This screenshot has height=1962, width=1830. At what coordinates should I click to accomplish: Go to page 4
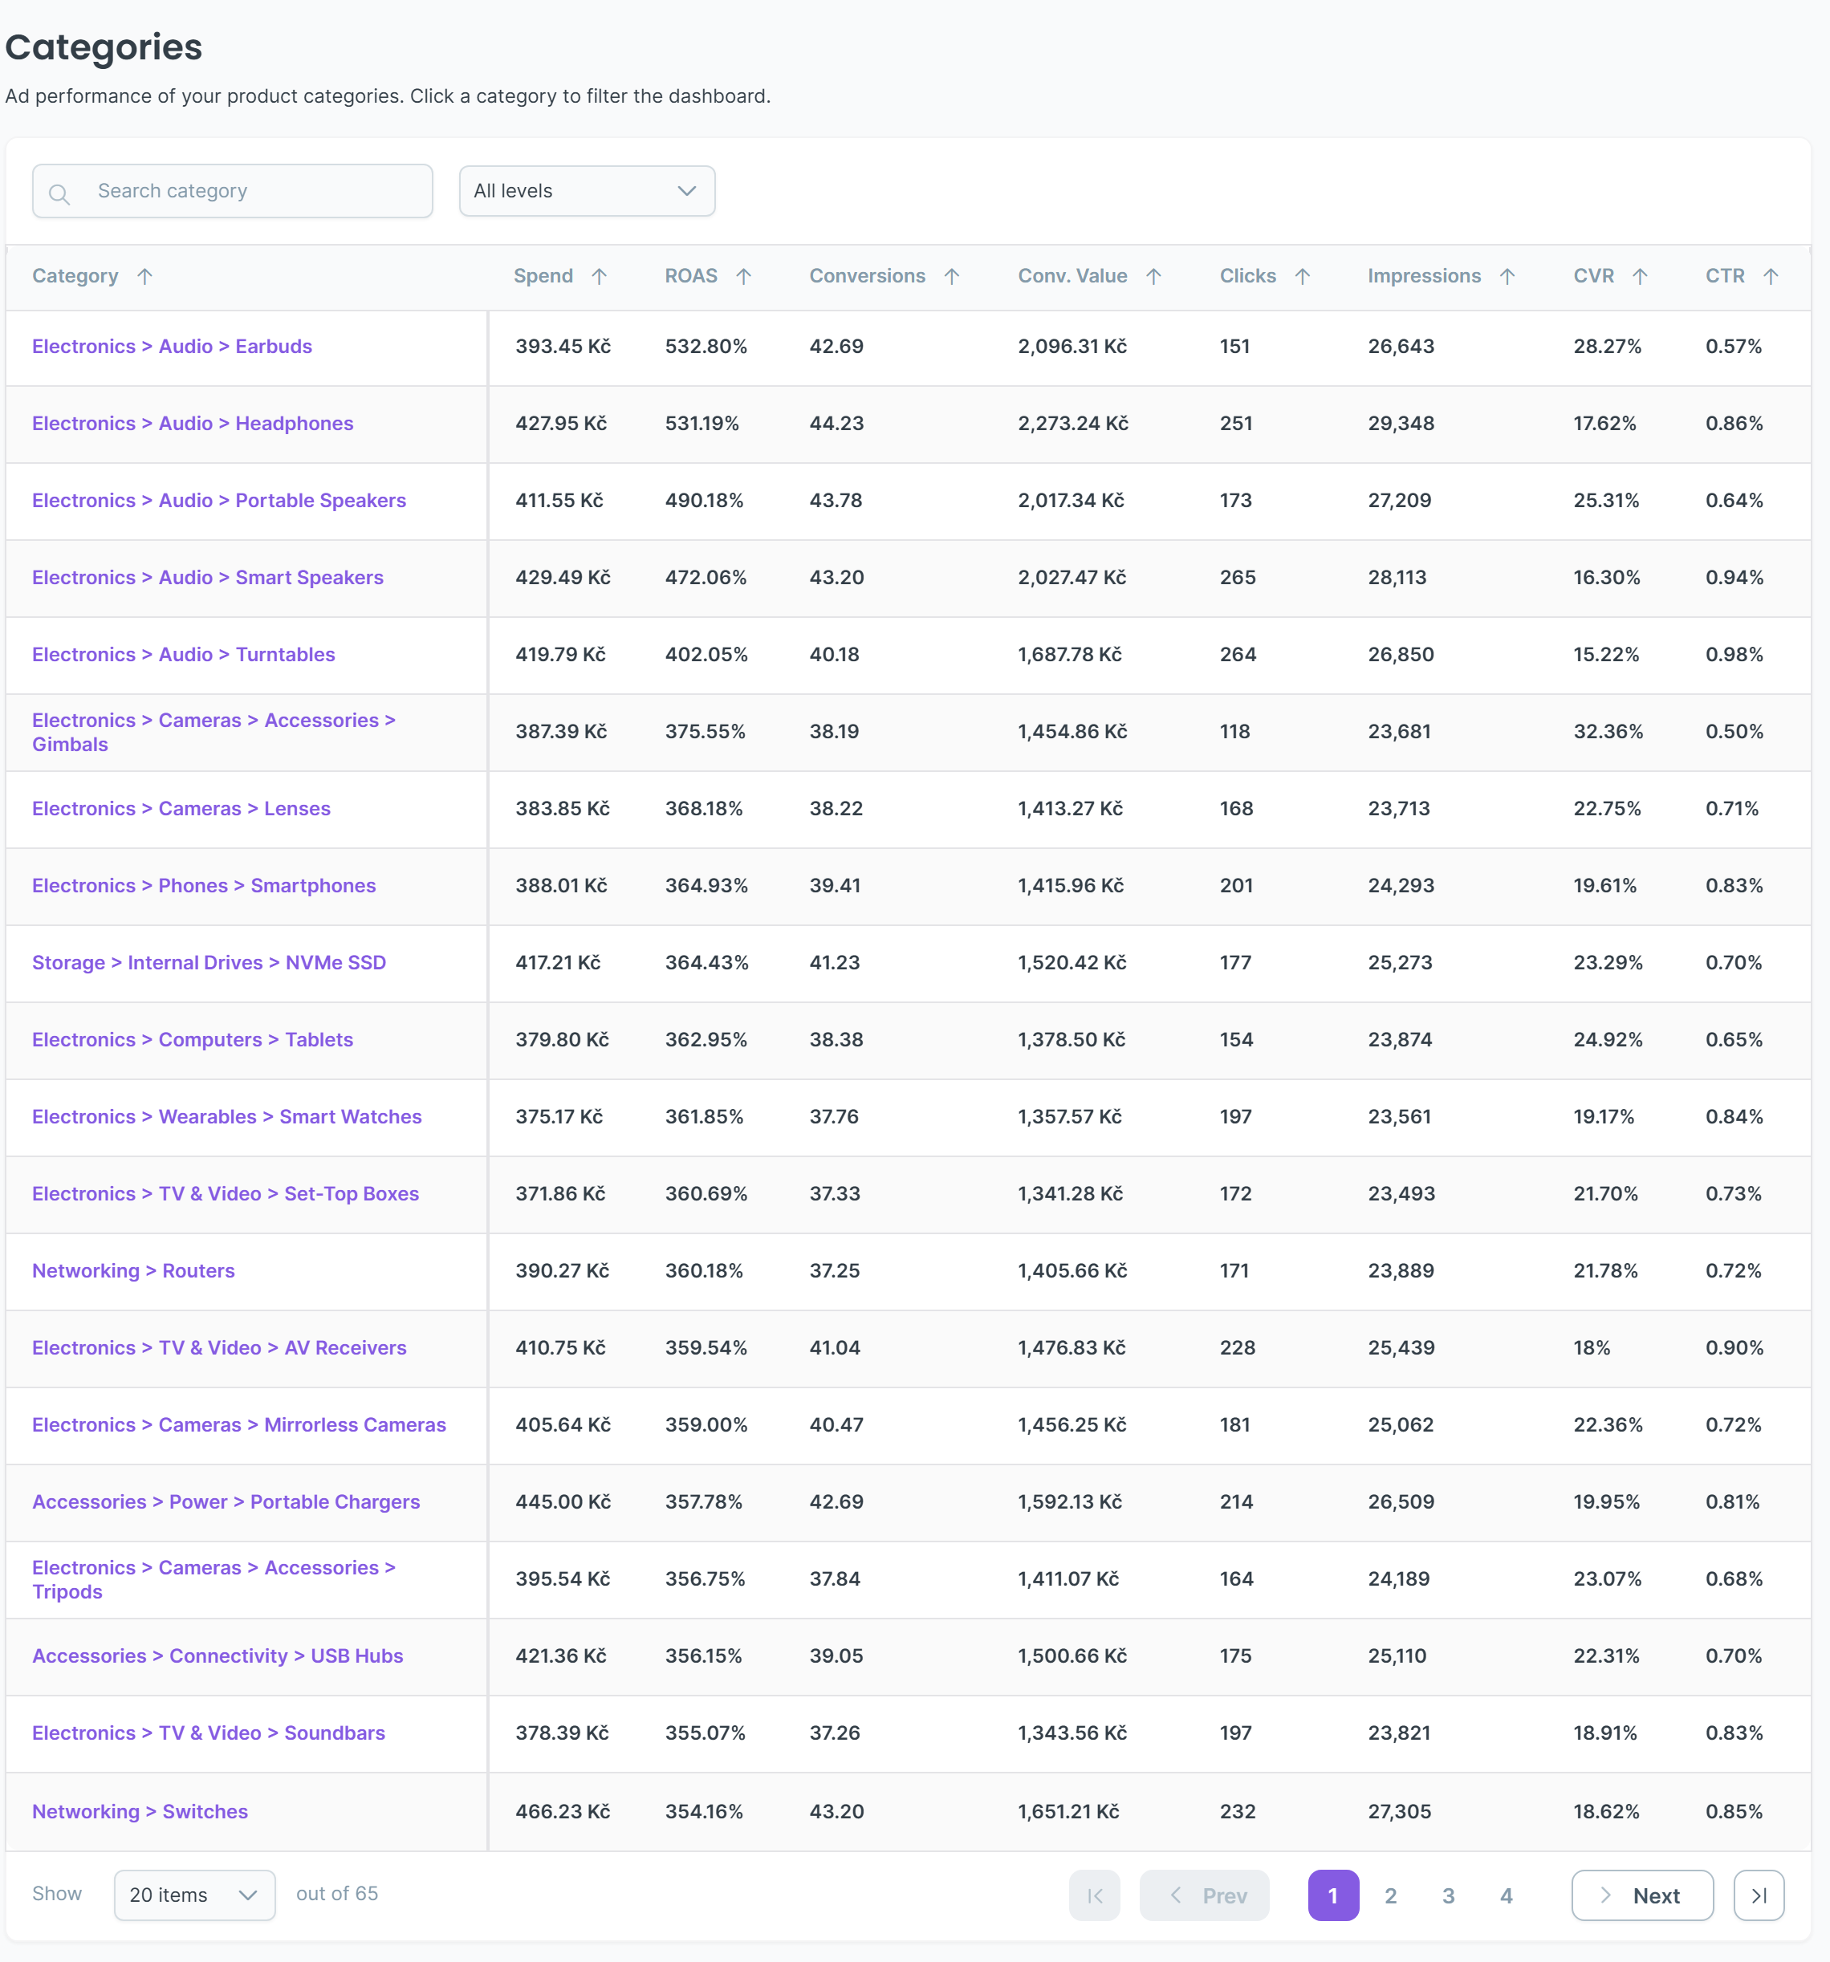tap(1507, 1895)
